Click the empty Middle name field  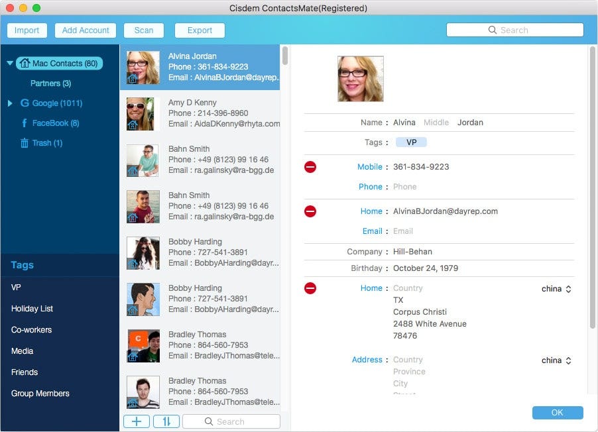pos(436,123)
